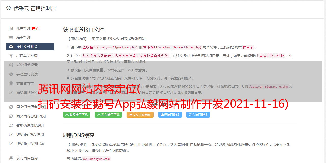Open 采集细节设置 via its gears icon
Screen dimensions: 326x163
[11, 65]
